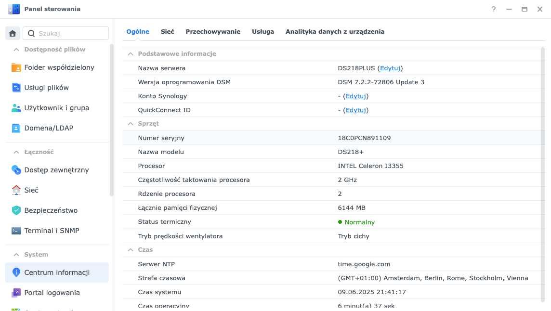
Task: Click the time.google.com NTP value
Action: coord(364,264)
